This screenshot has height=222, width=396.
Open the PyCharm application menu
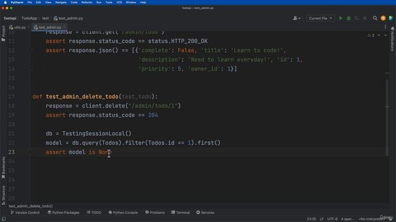coord(17,2)
